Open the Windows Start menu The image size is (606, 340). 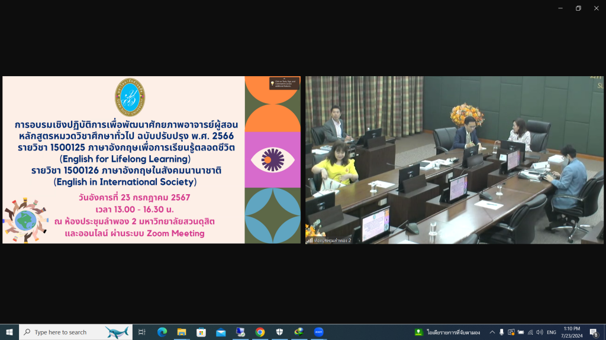click(x=9, y=332)
